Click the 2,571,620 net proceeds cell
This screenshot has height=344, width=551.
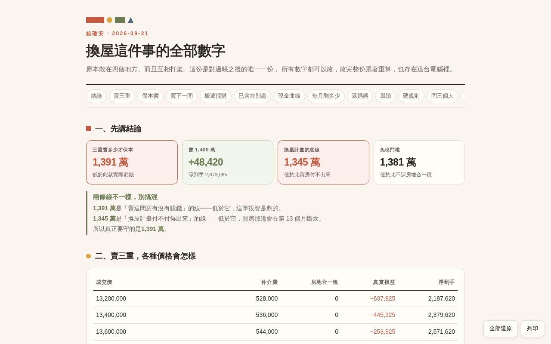pyautogui.click(x=441, y=332)
